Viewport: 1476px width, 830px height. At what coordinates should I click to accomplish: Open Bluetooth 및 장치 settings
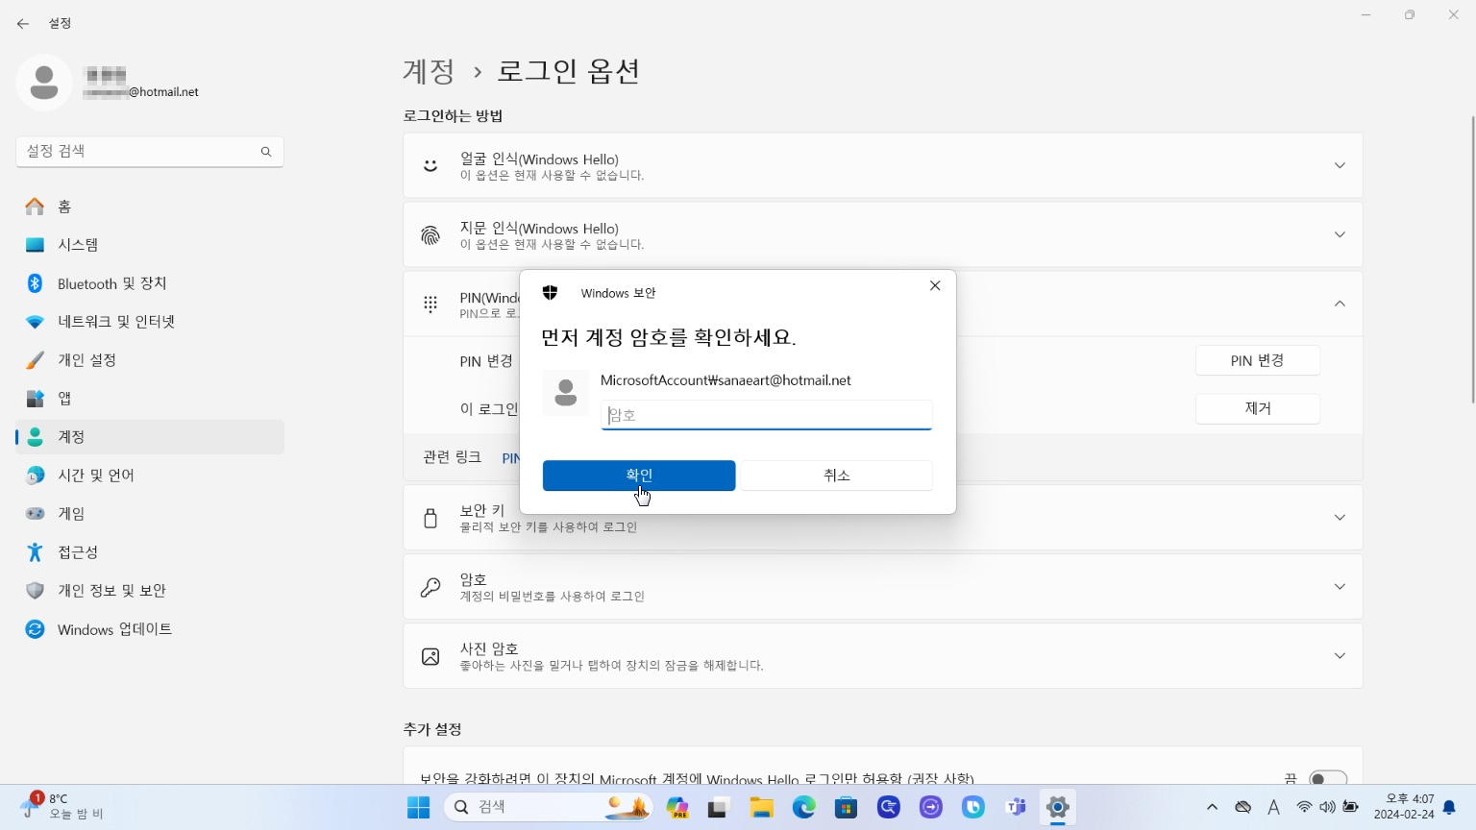click(x=110, y=282)
